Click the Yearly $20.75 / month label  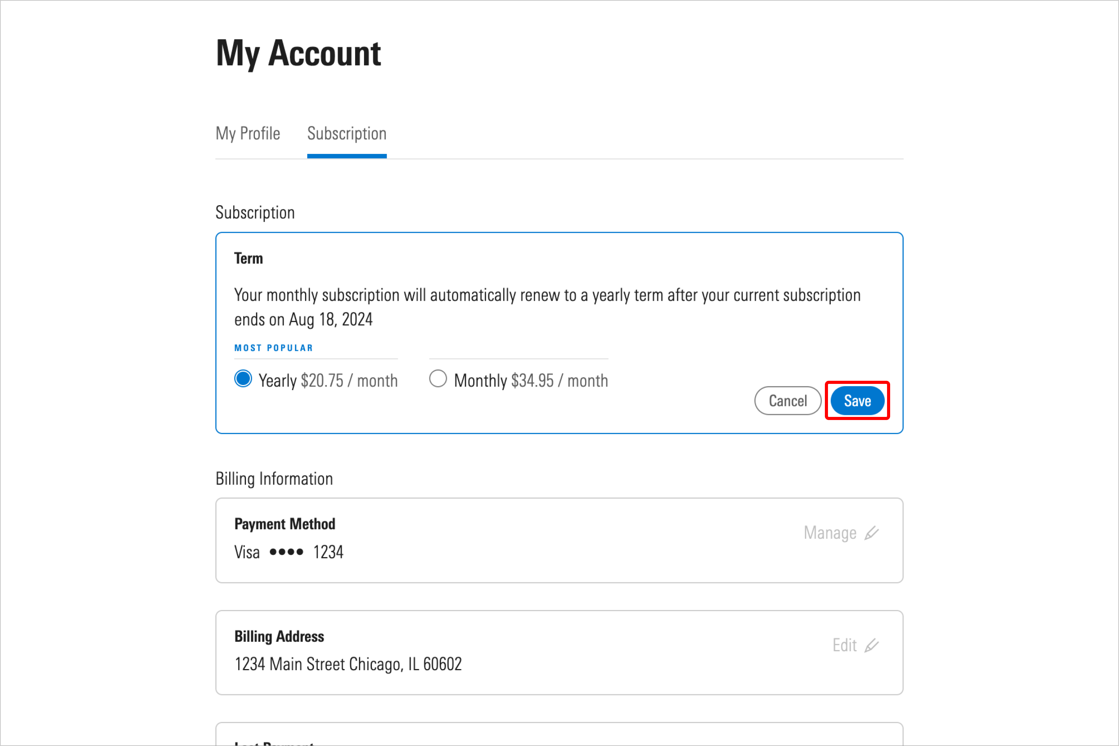coord(328,381)
